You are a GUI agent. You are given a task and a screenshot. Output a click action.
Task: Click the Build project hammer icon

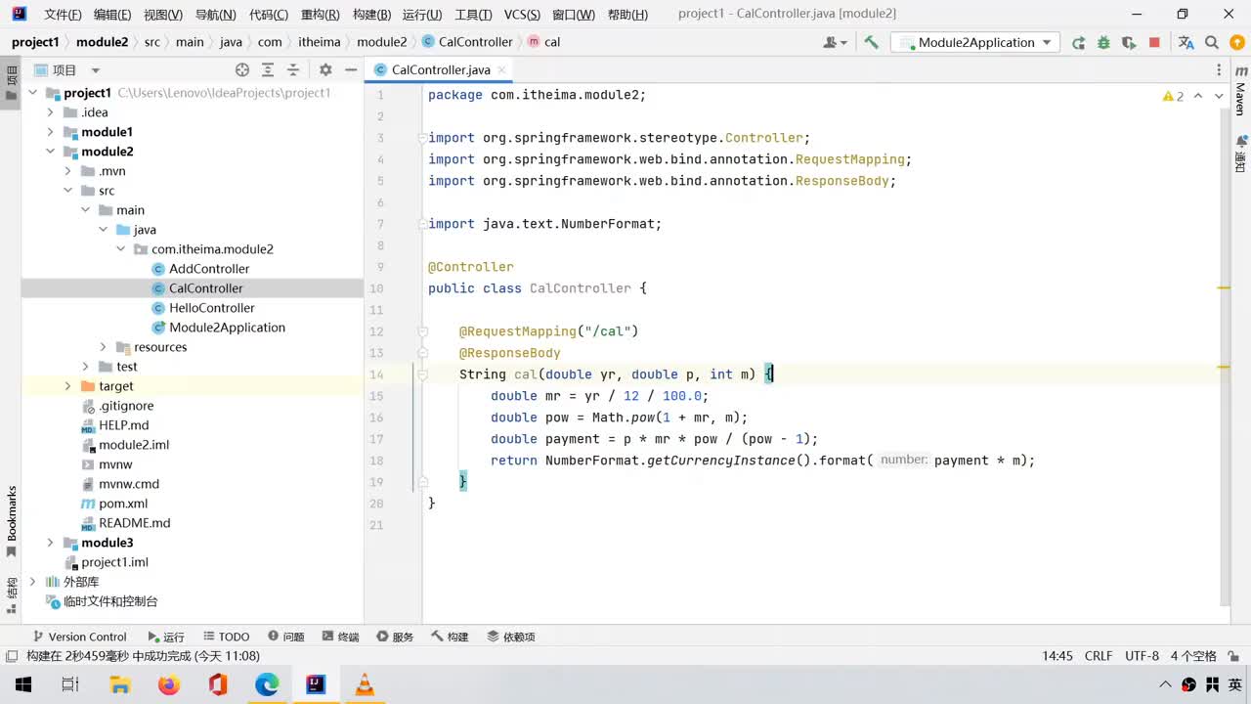coord(871,42)
